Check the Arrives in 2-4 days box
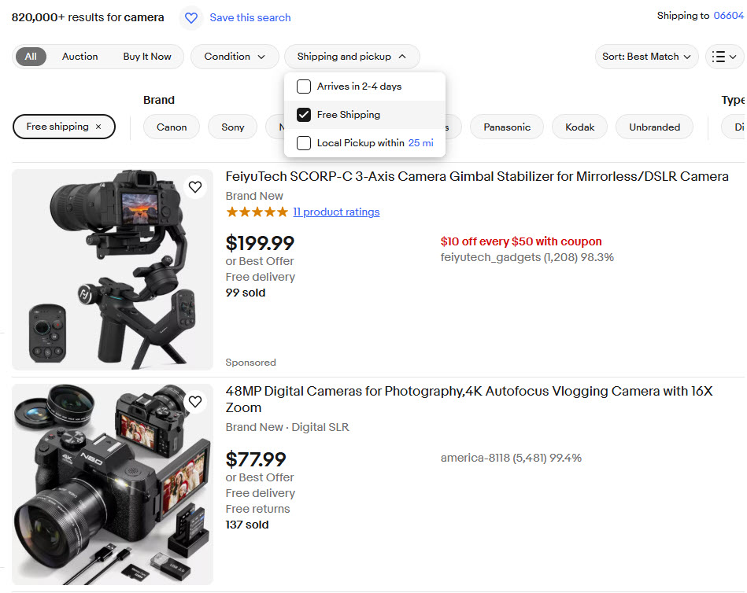The height and width of the screenshot is (593, 747). [x=304, y=87]
